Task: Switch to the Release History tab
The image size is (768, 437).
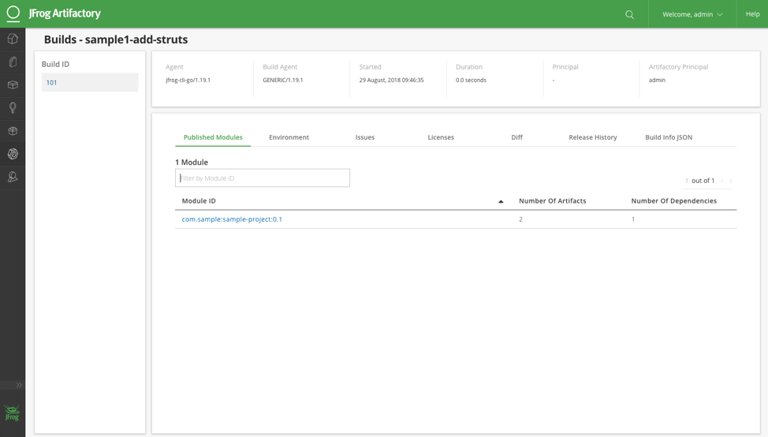Action: (593, 137)
